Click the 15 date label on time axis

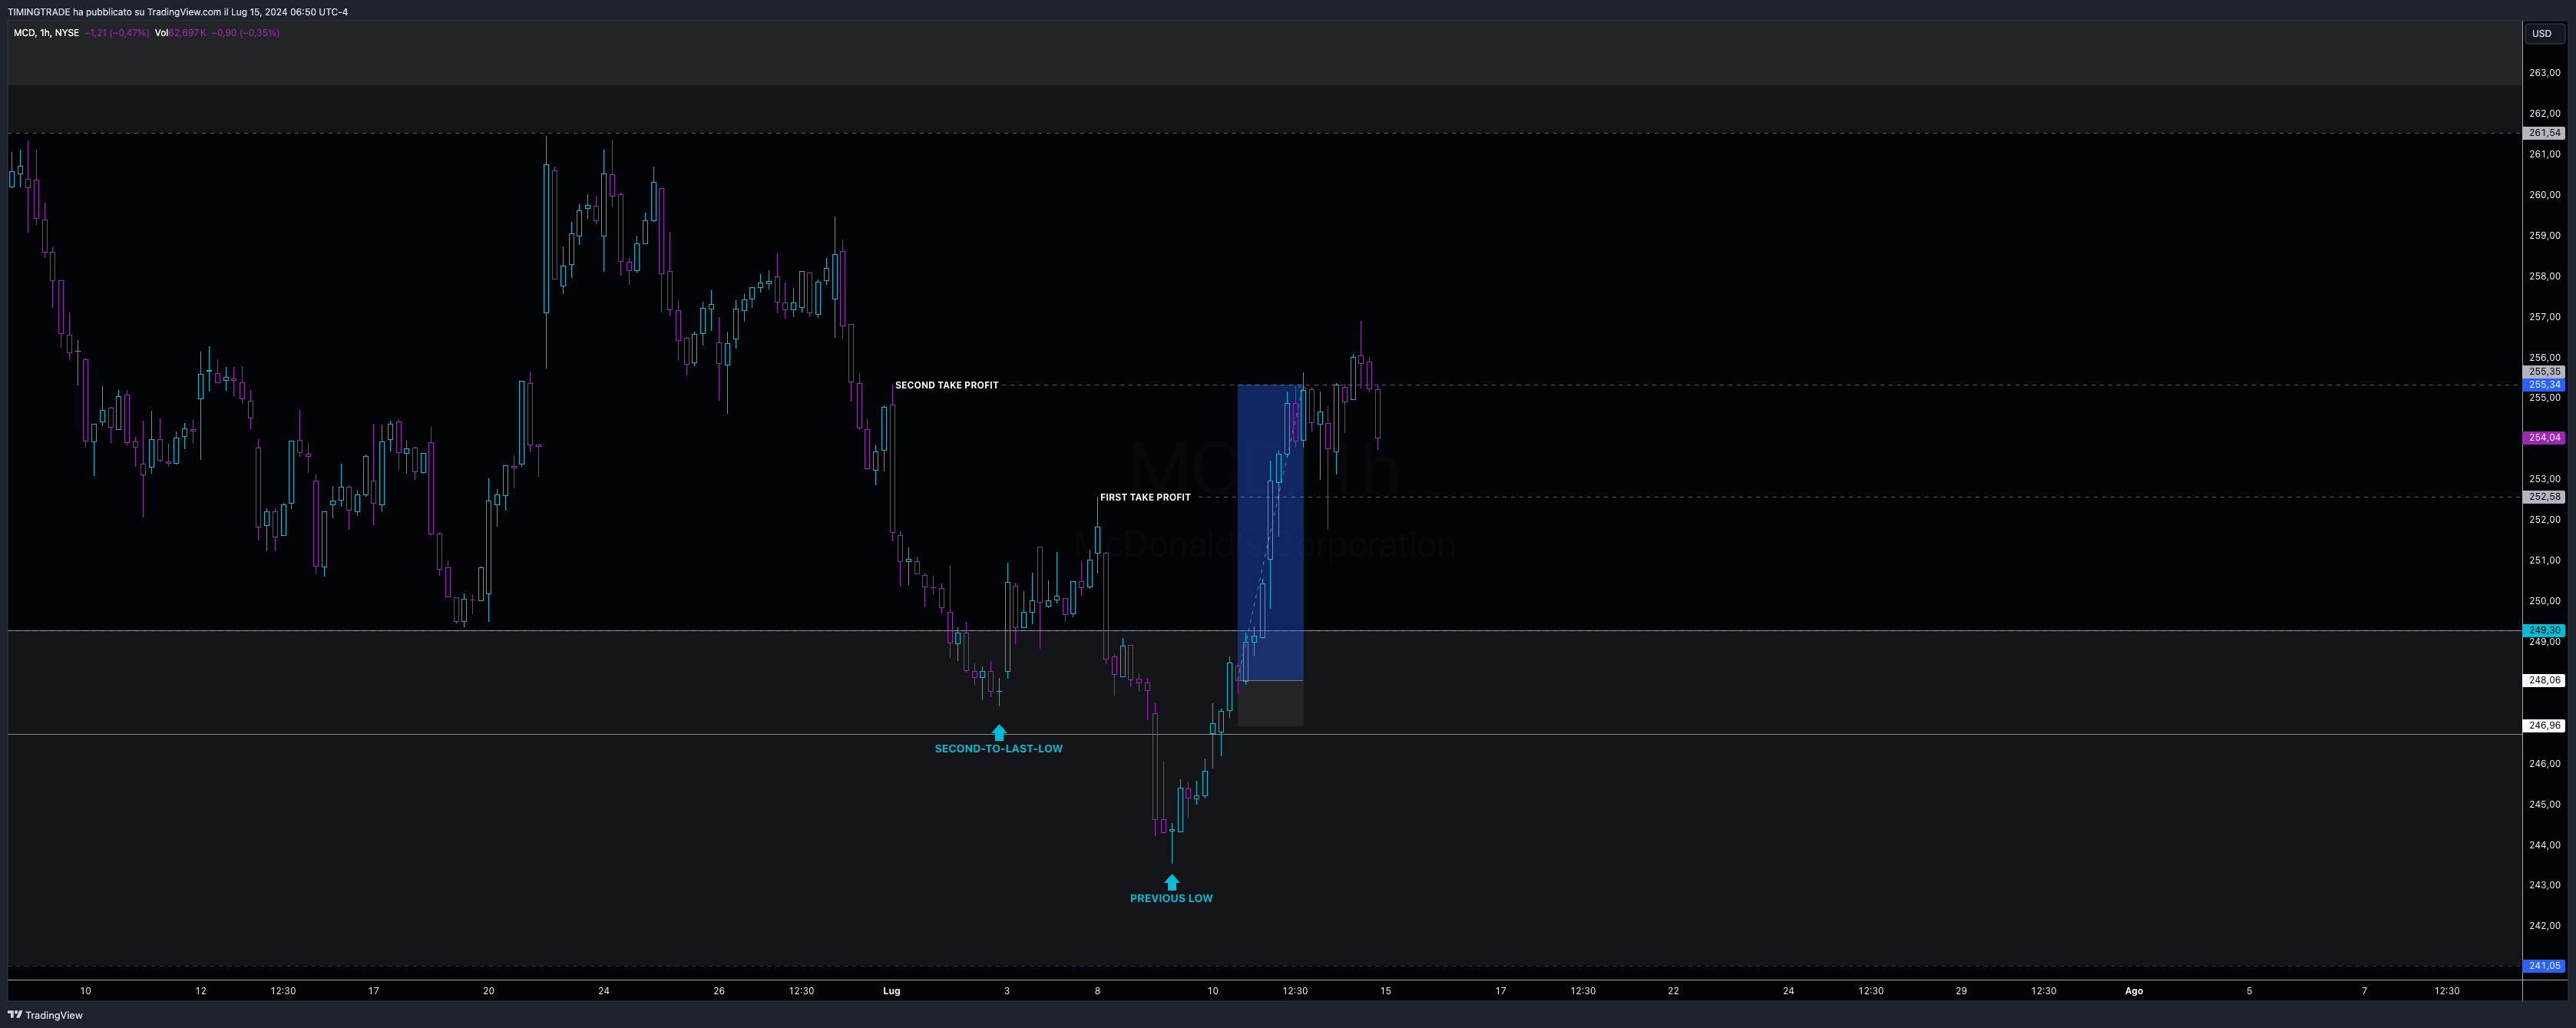tap(1385, 991)
